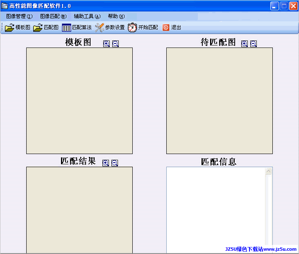Viewport: 299px width, 254px height.
Task: Open 参数设置 wrench icon
Action: [100, 27]
